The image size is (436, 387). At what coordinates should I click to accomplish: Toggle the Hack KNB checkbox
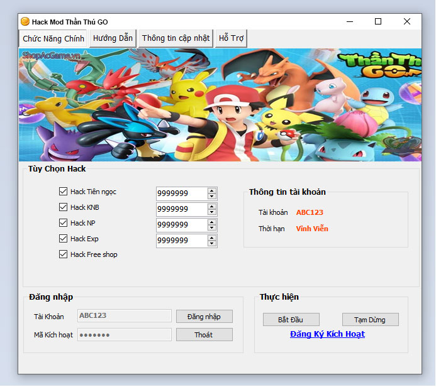coord(63,207)
